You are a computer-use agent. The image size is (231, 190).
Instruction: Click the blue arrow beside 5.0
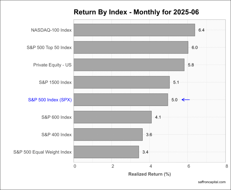pyautogui.click(x=186, y=100)
